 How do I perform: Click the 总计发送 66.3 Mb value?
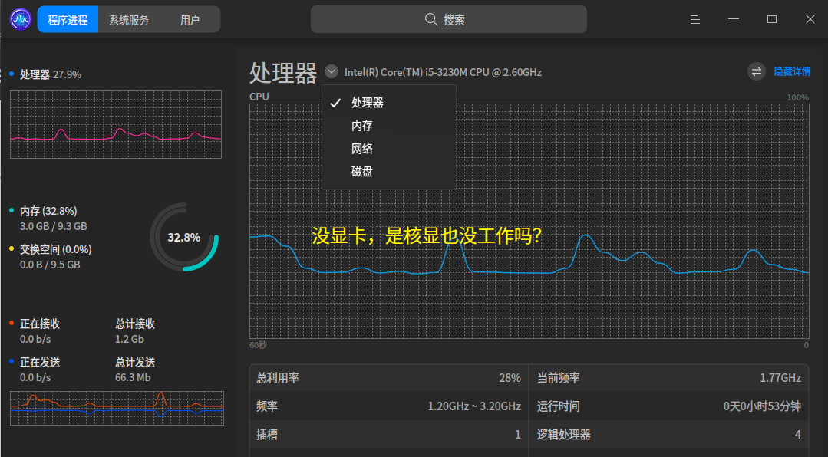(x=133, y=378)
